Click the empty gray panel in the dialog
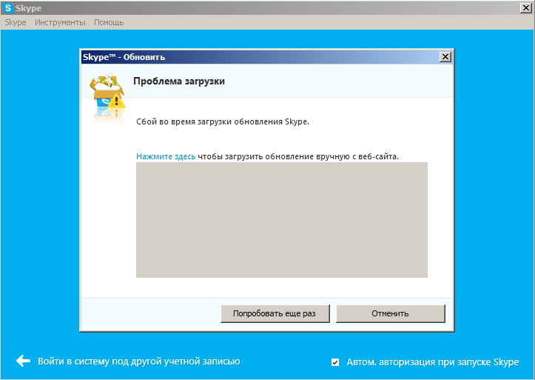This screenshot has width=535, height=380. point(281,220)
